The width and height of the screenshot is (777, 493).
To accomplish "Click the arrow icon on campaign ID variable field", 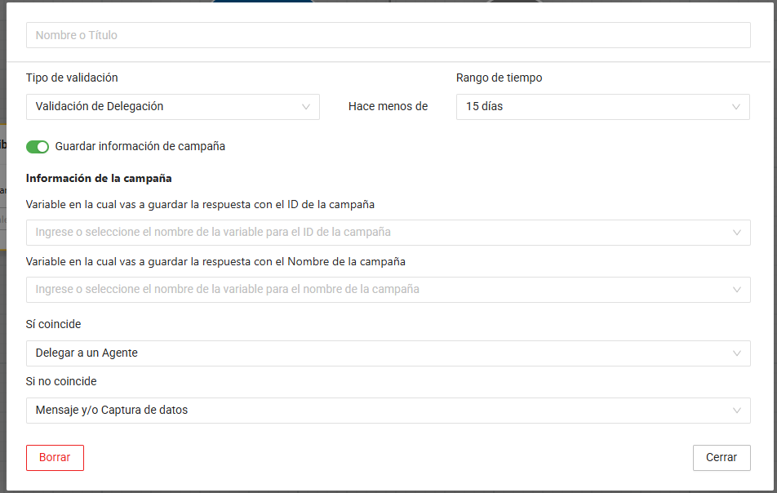I will coord(737,233).
